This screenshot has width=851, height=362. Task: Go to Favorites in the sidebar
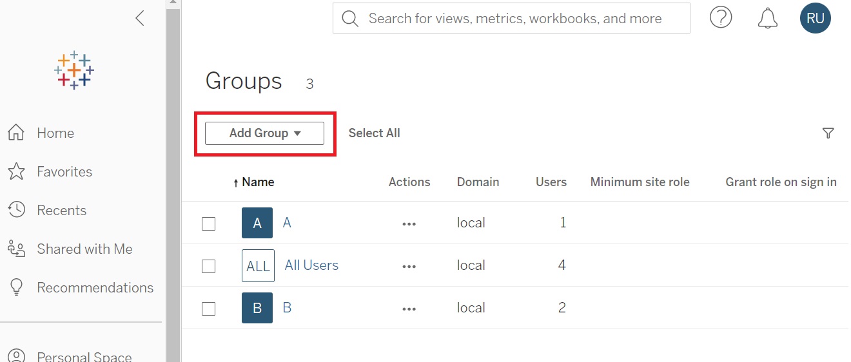pyautogui.click(x=64, y=172)
